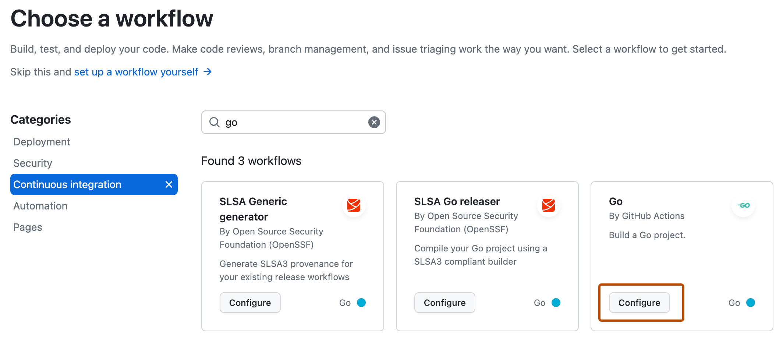Open Configure for the Go workflow
783x346 pixels.
click(x=639, y=303)
